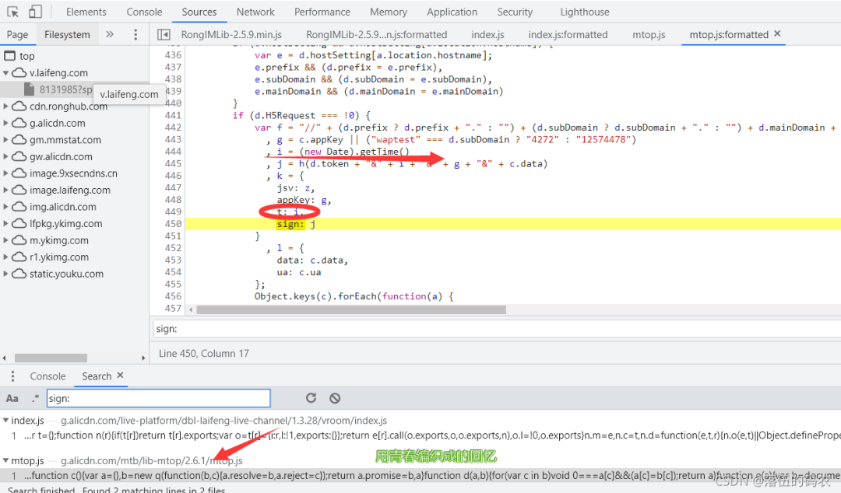Viewport: 841px width, 493px height.
Task: Collapse the mtop.js search result group
Action: [6, 460]
